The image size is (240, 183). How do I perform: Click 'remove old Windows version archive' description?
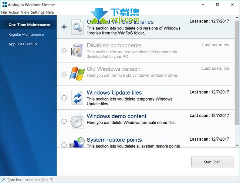click(x=132, y=75)
